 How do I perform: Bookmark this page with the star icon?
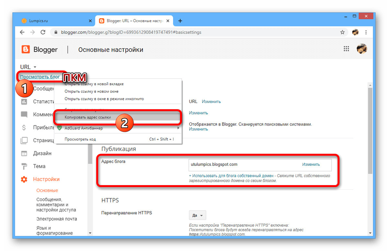(342, 32)
